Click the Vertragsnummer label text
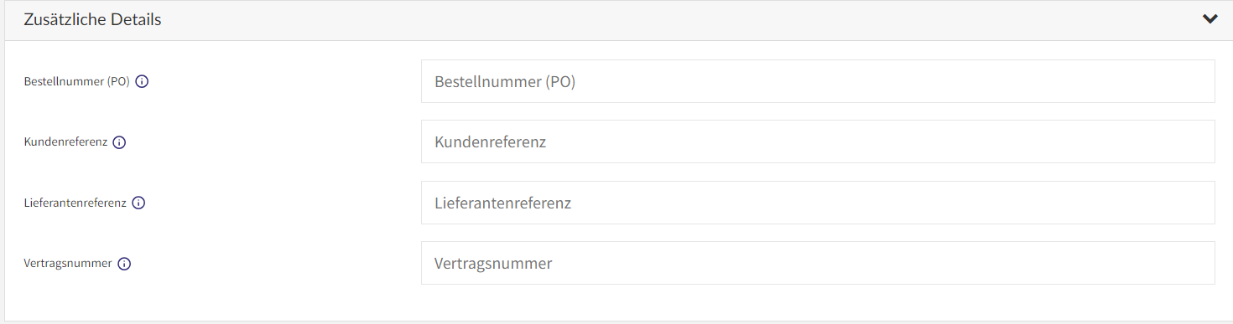1233x324 pixels. (68, 263)
